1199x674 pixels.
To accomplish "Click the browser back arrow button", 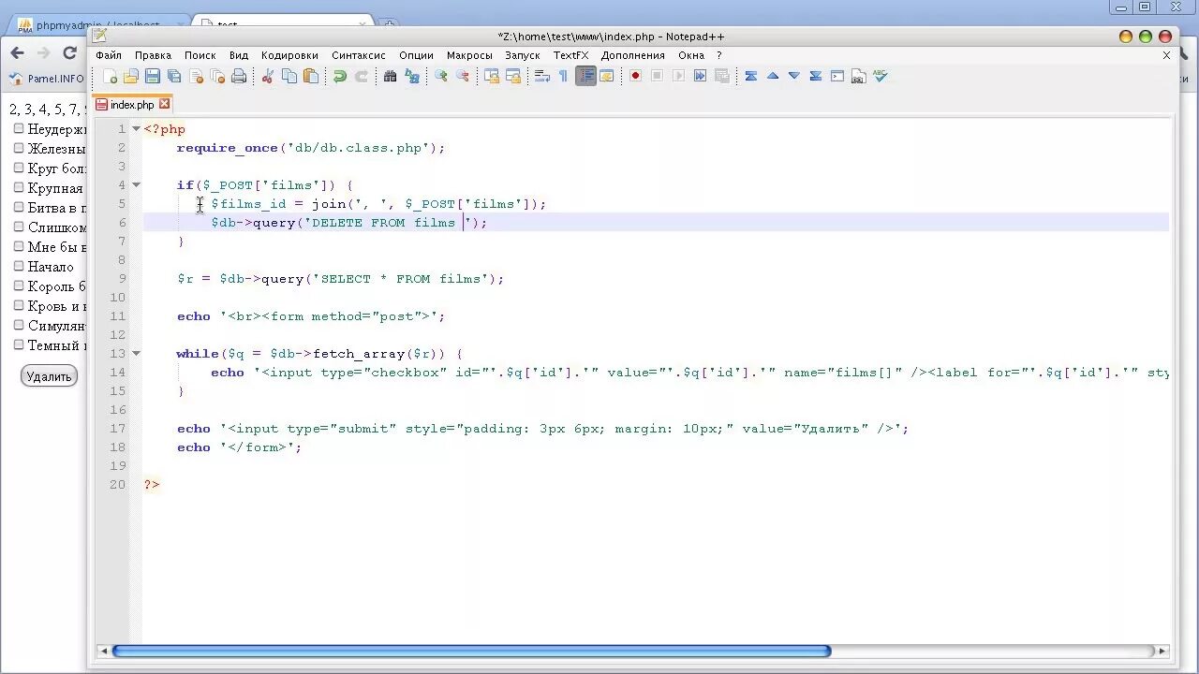I will click(17, 53).
